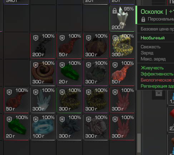
Task: Pick the brown spiral snail-shaped artifact
Action: click(x=43, y=72)
